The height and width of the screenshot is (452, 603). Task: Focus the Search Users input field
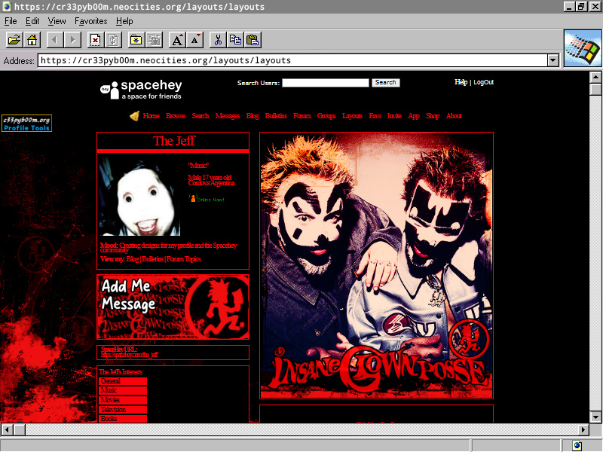[326, 83]
